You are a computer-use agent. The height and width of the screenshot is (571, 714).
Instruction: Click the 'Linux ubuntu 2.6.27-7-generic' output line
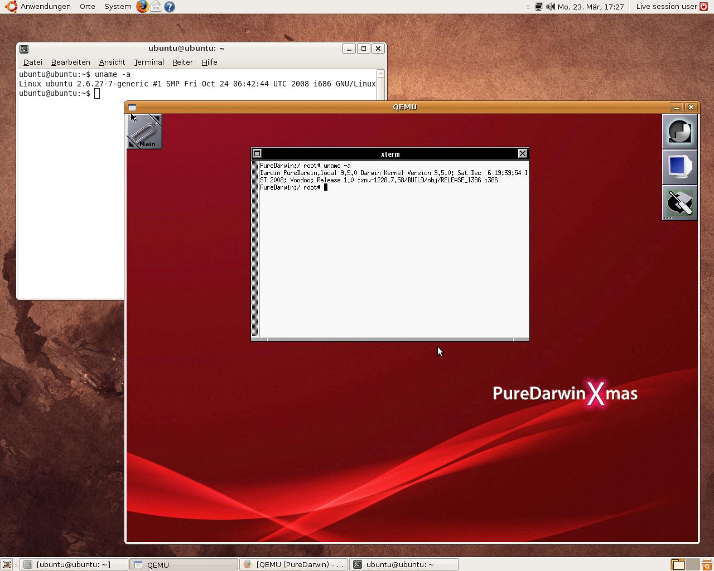tap(197, 84)
